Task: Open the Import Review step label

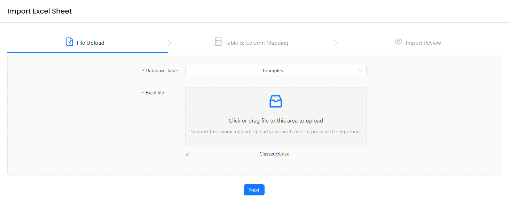Action: pyautogui.click(x=423, y=43)
